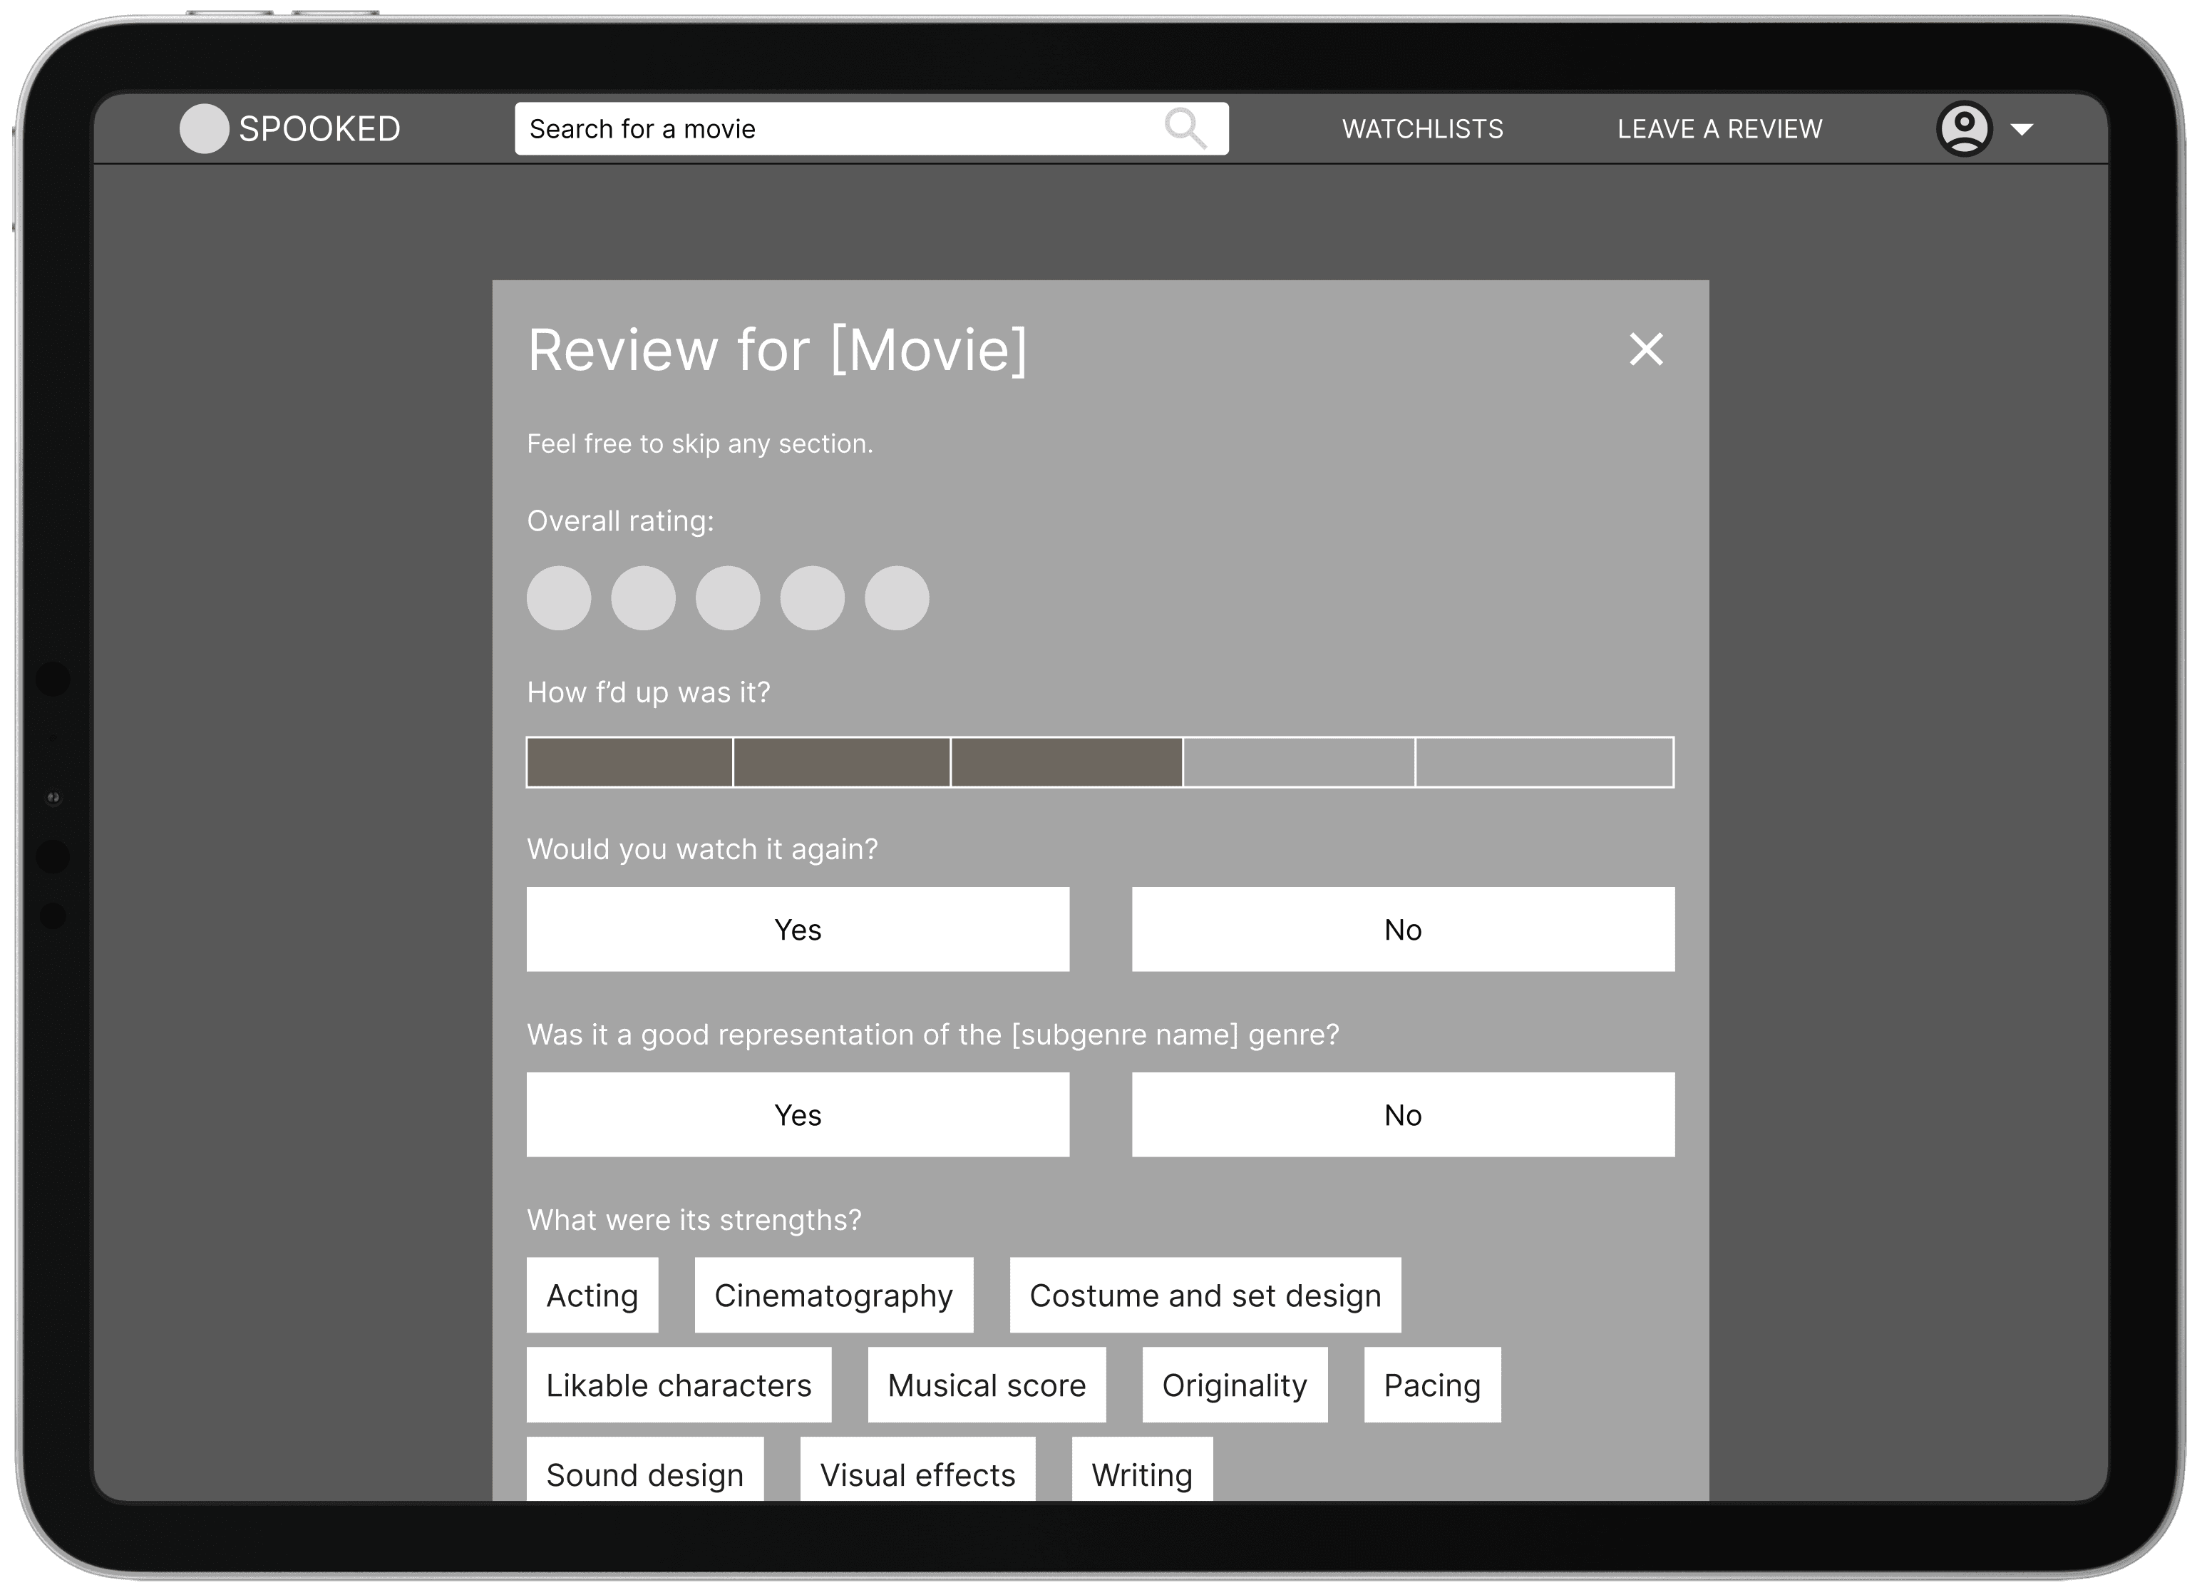The height and width of the screenshot is (1595, 2202).
Task: Click the third 'How f'd up' slider segment
Action: 1069,762
